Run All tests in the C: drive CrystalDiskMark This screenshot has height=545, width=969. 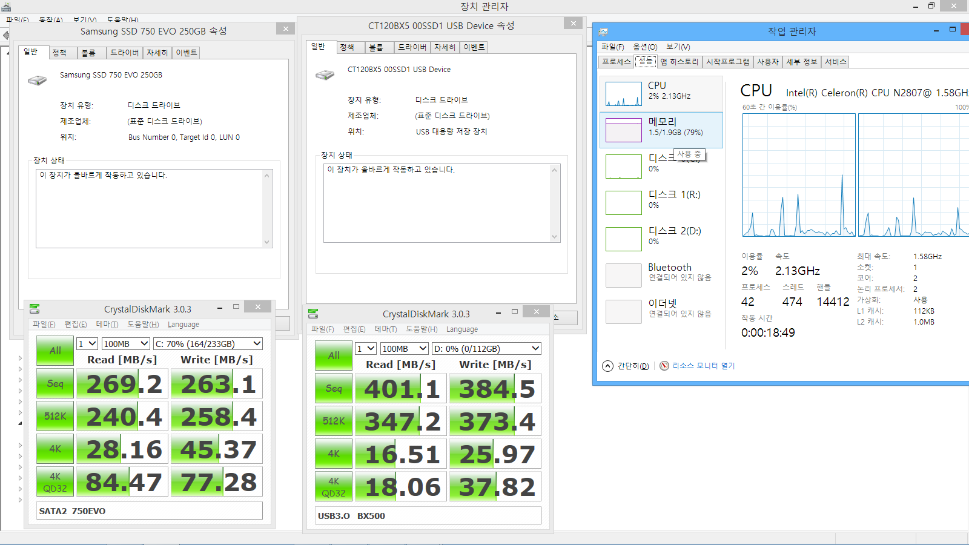click(x=55, y=351)
